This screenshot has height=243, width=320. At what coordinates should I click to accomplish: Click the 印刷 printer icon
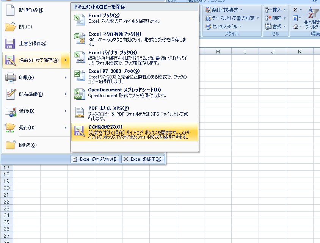10,77
